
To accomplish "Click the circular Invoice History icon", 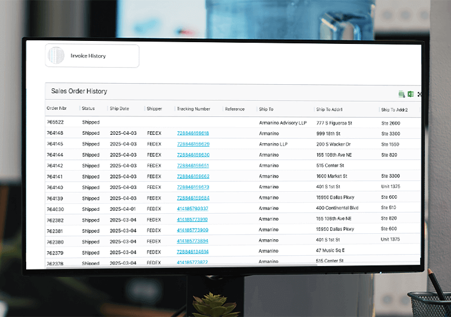I will pos(56,56).
